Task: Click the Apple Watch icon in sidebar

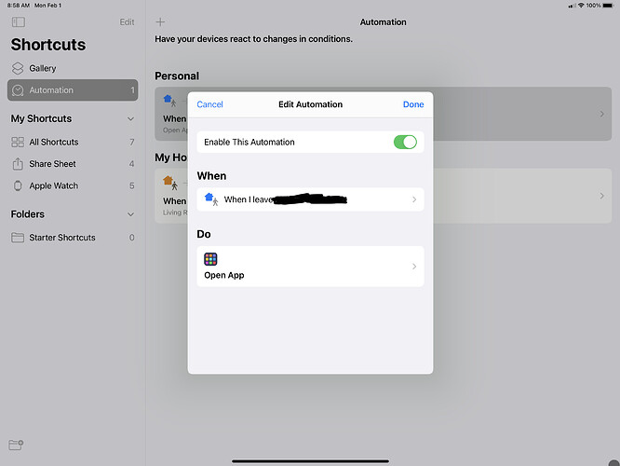Action: tap(18, 185)
